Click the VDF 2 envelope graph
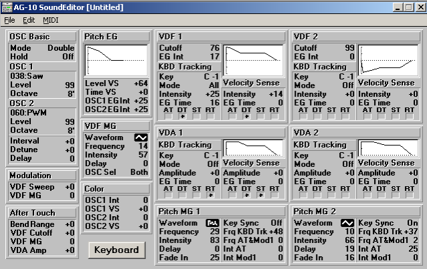Viewport: 427px width, 269px height. pyautogui.click(x=388, y=60)
